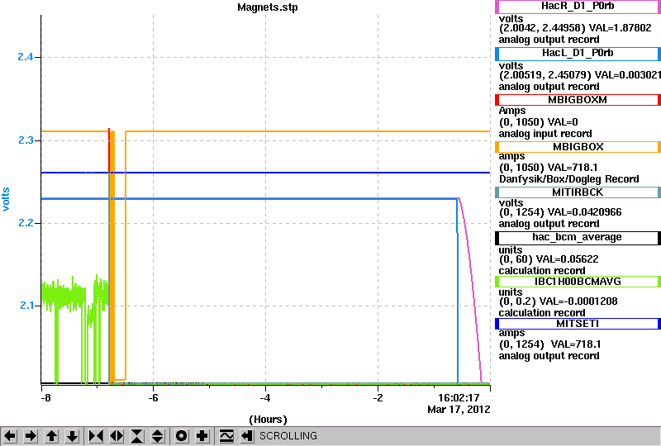This screenshot has height=446, width=661.
Task: Click the waveform refresh graph icon
Action: [x=226, y=436]
